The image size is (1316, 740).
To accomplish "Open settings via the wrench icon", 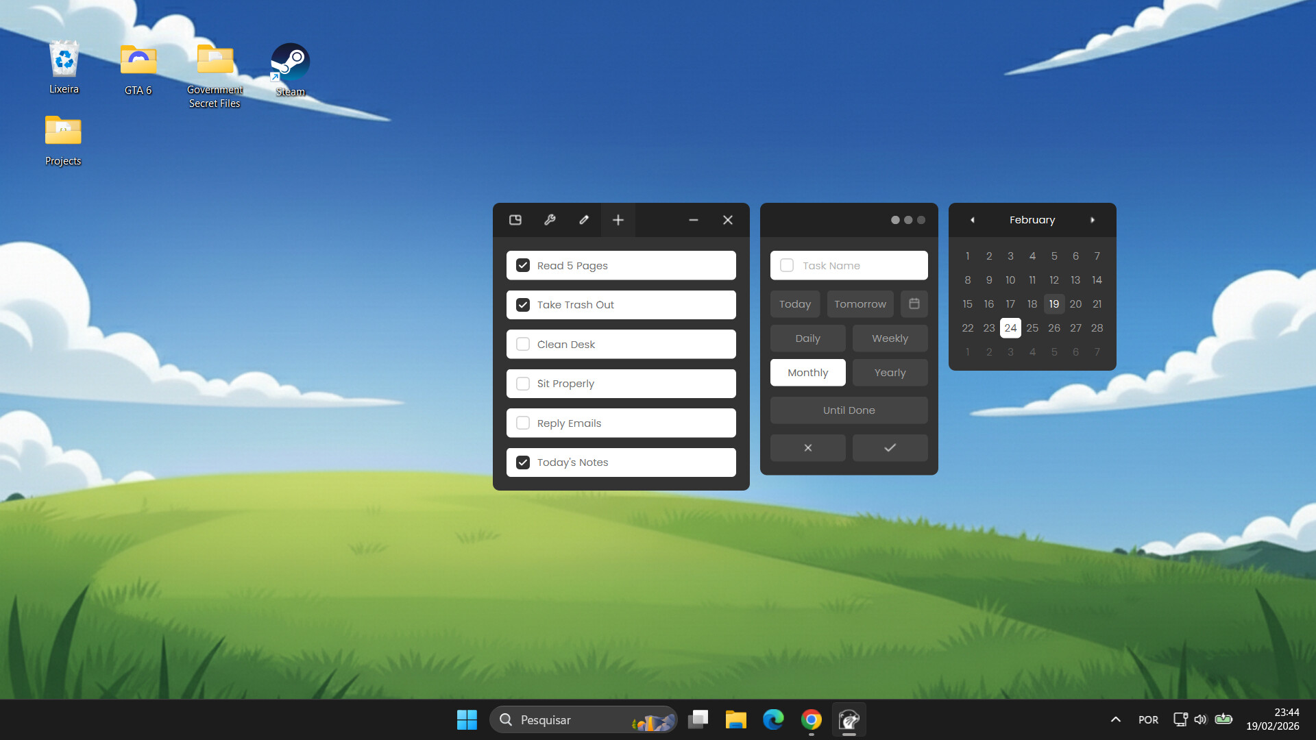I will (550, 220).
